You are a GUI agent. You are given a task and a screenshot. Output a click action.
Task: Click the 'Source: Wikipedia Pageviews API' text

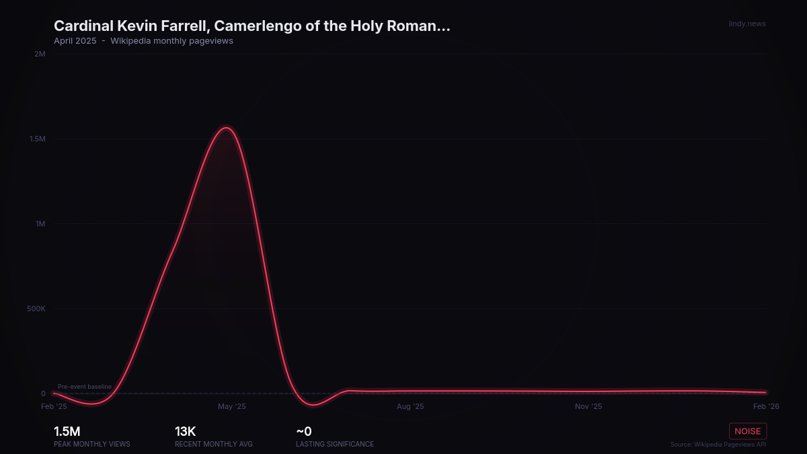[x=718, y=445]
